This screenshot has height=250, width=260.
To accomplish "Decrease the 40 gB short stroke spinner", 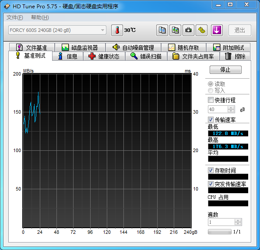I will pos(231,111).
